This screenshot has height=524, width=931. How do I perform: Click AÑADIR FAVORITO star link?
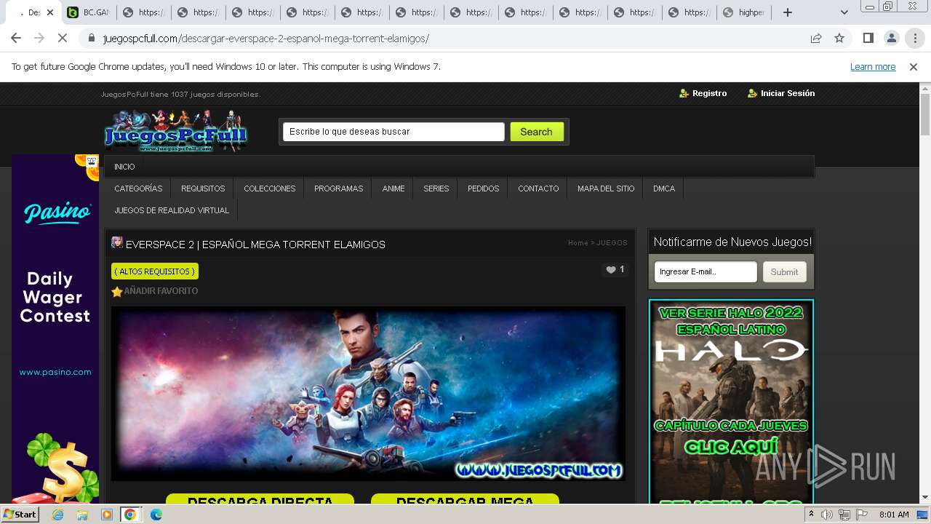point(155,291)
